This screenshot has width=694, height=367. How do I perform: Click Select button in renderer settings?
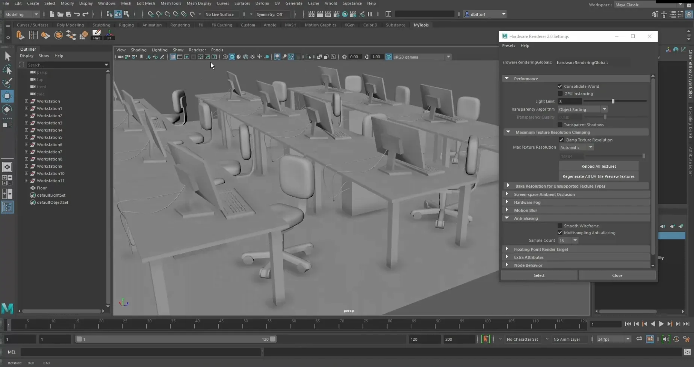pyautogui.click(x=539, y=275)
